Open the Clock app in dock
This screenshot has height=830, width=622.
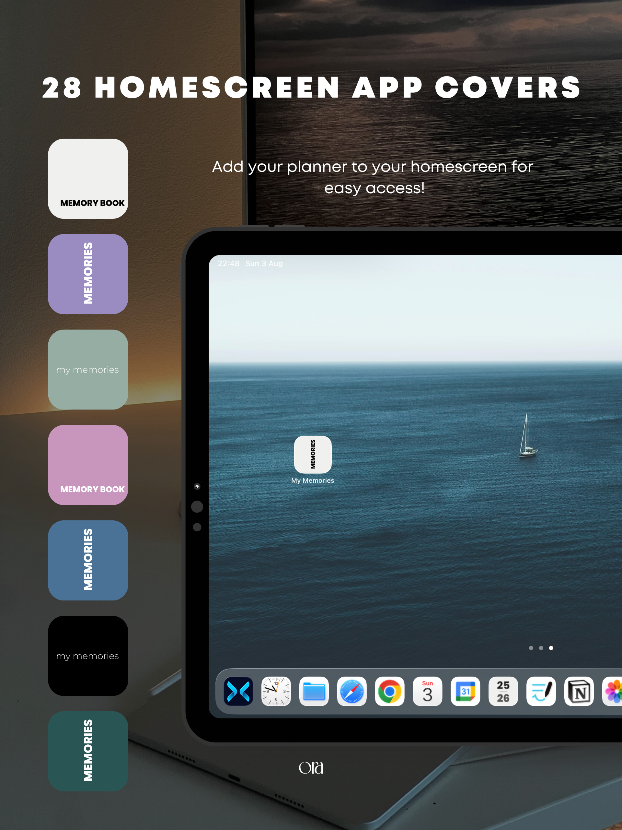(x=276, y=691)
